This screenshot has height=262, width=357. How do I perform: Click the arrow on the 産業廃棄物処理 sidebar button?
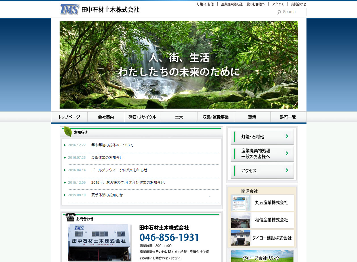[x=287, y=153]
